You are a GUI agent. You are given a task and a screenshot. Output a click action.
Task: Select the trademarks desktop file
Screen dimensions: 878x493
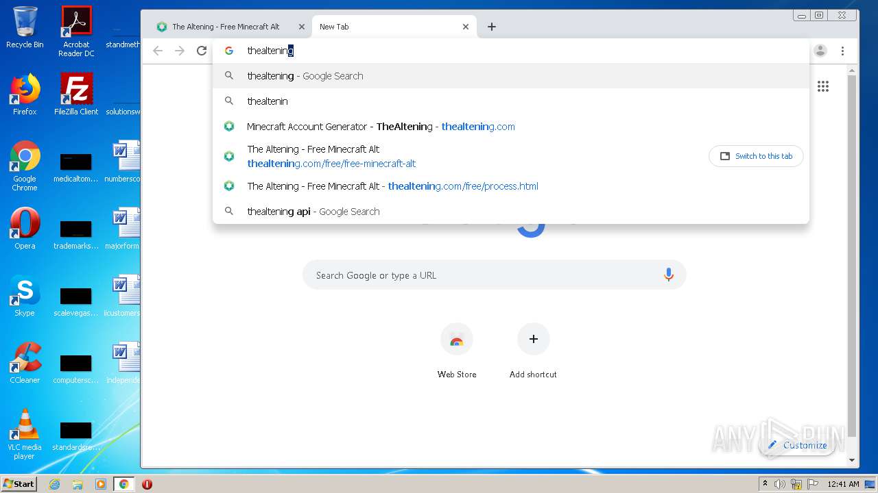76,234
